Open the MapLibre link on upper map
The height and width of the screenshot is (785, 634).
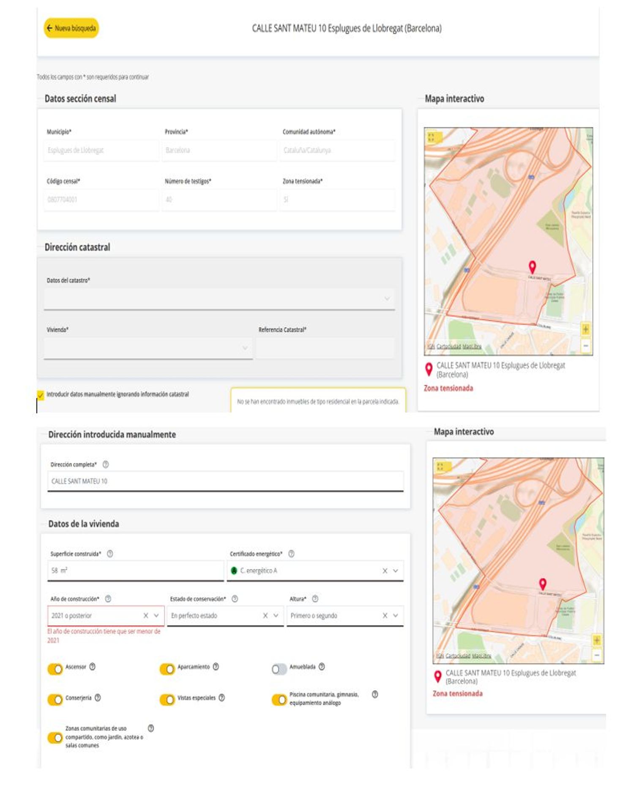pos(472,346)
